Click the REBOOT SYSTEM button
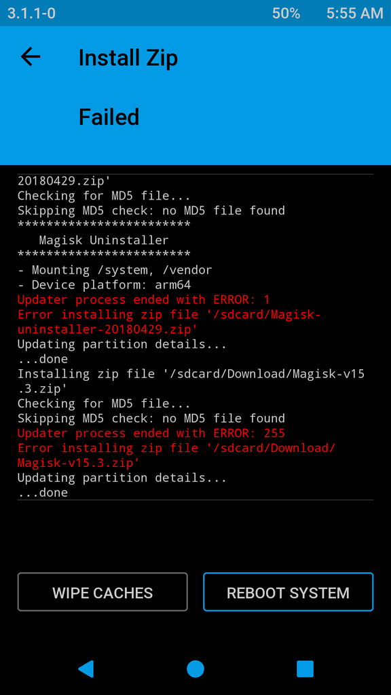 tap(288, 592)
